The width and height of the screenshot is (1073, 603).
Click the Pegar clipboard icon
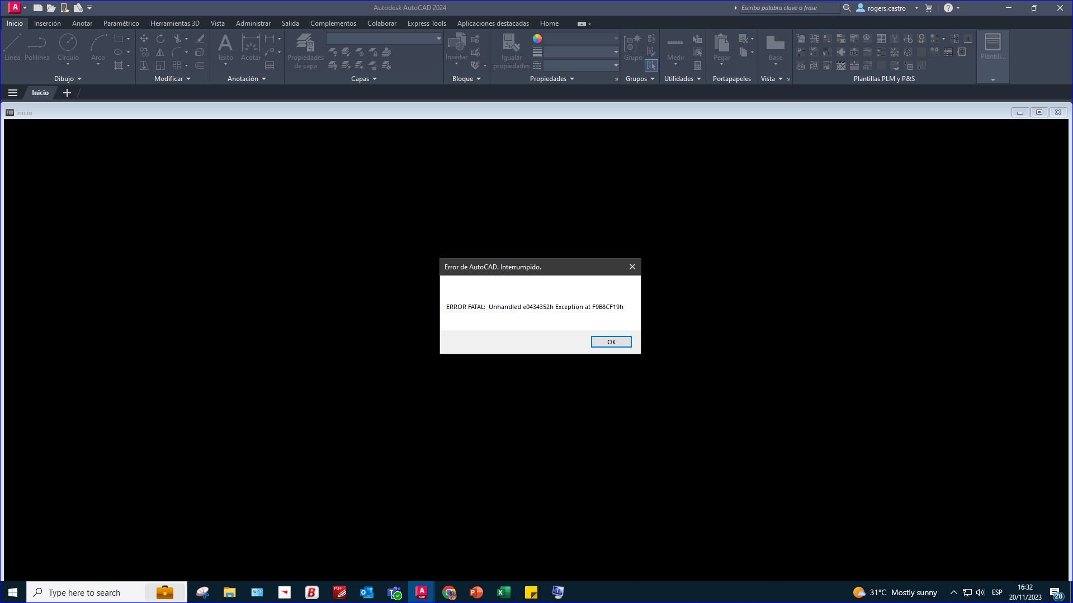tap(721, 45)
